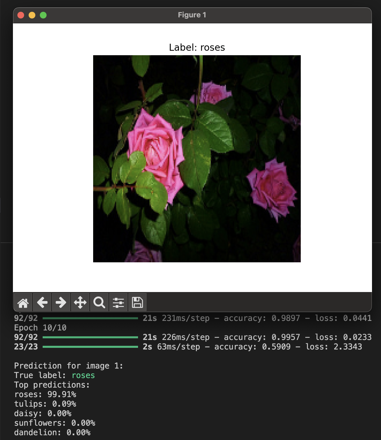Click the Epoch 10/10 line in the terminal

coord(40,328)
